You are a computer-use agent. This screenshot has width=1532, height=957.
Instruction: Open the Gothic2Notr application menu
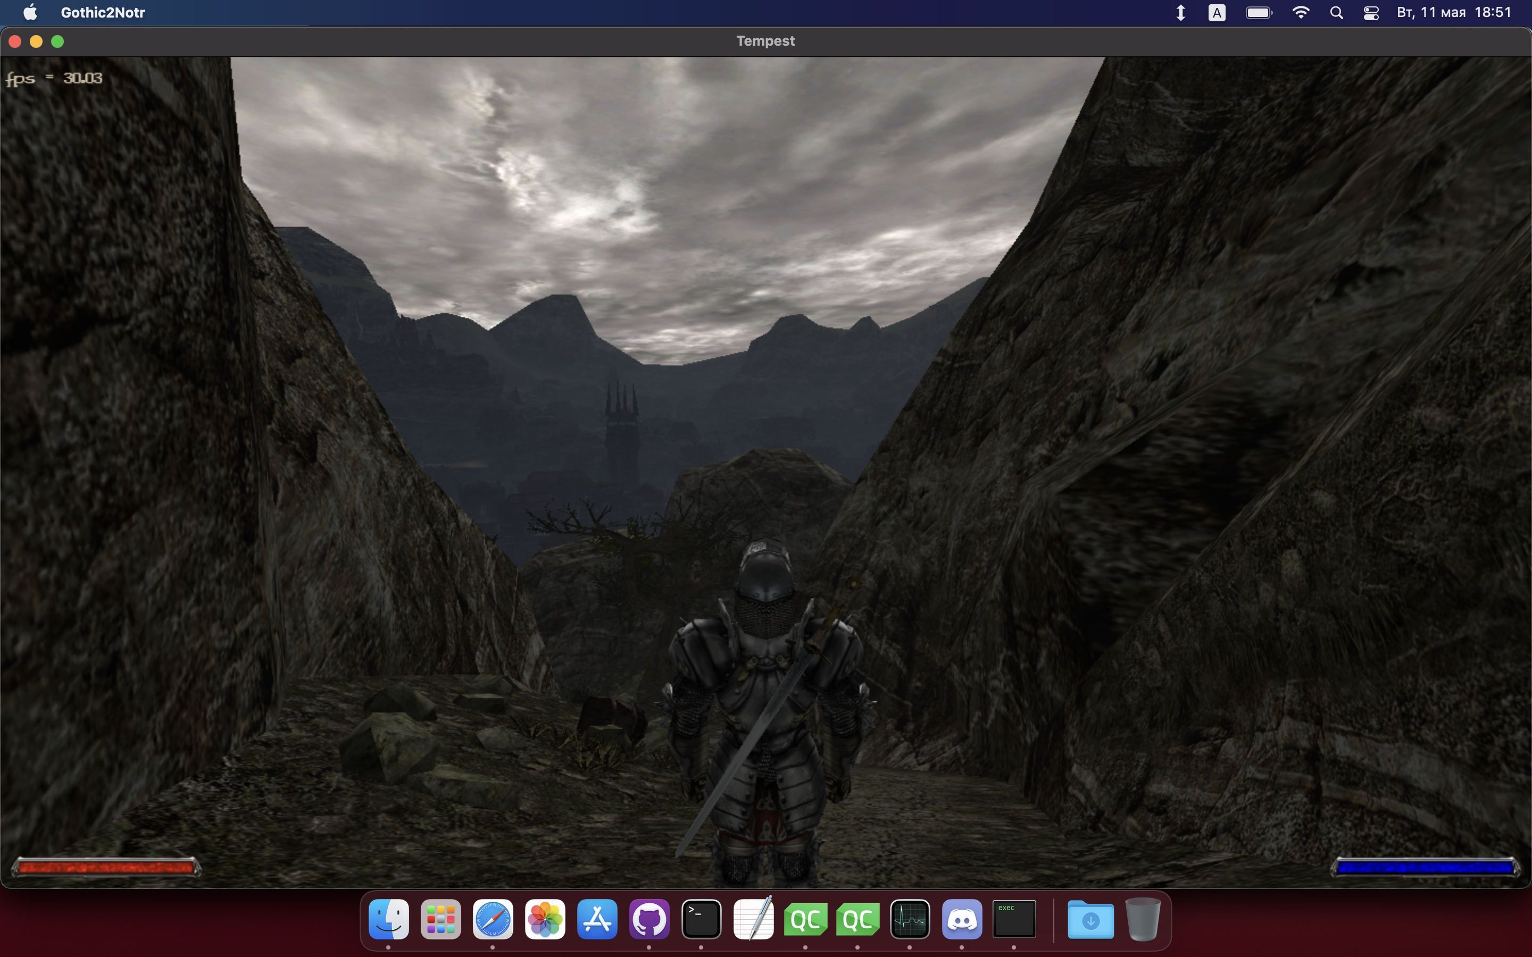[103, 13]
